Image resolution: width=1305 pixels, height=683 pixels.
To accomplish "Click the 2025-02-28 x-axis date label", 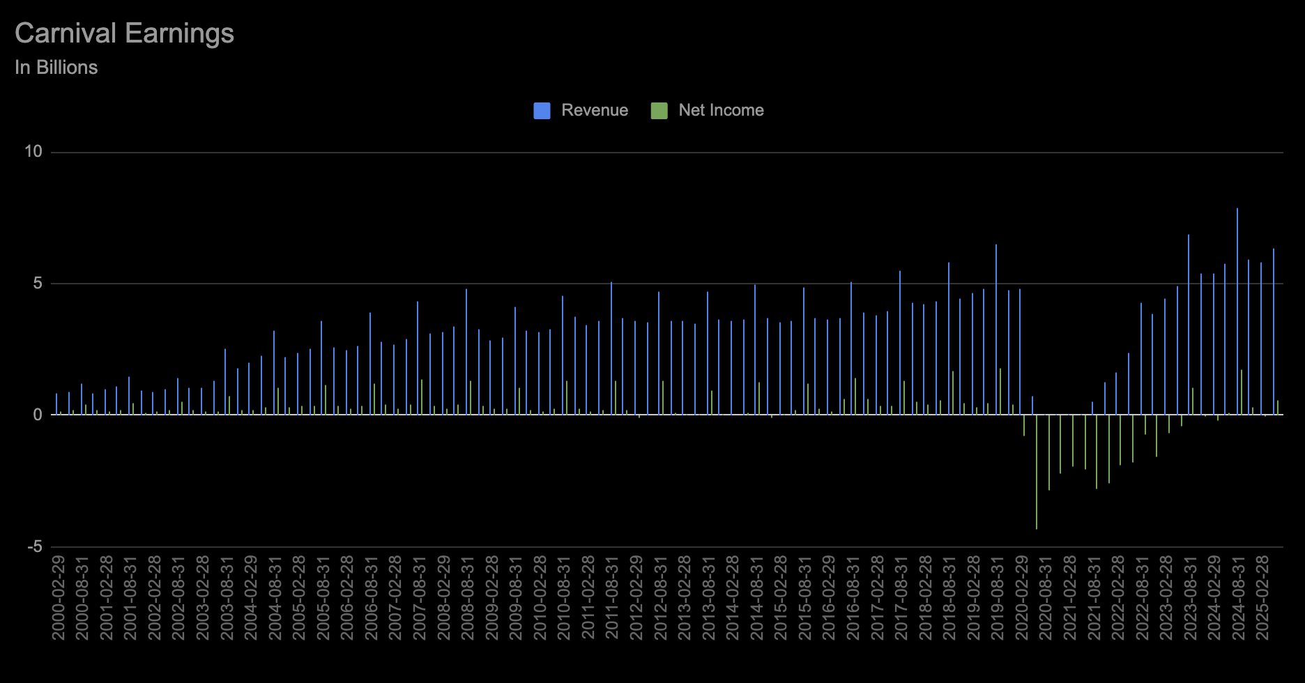I will (x=1262, y=597).
